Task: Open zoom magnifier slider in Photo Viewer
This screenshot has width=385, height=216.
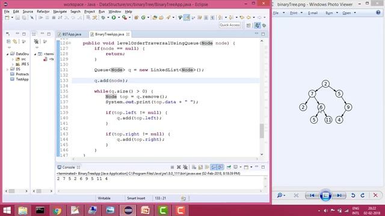Action: point(281,195)
